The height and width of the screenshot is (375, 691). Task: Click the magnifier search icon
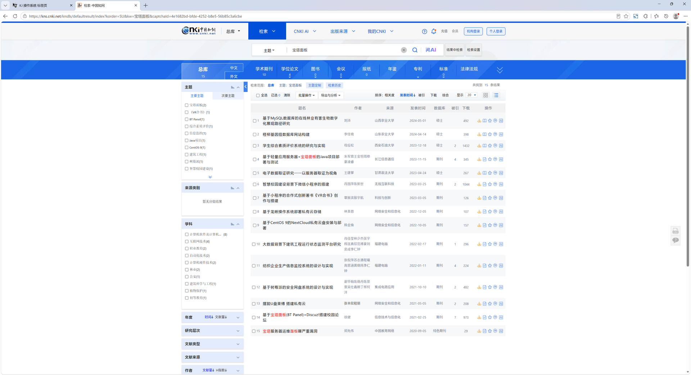[x=415, y=50]
